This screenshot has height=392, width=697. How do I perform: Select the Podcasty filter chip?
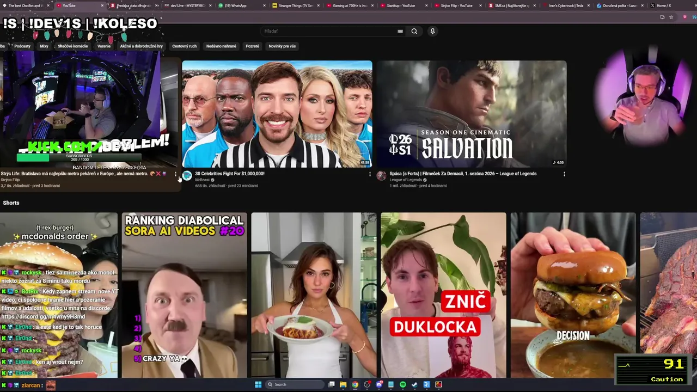point(22,46)
